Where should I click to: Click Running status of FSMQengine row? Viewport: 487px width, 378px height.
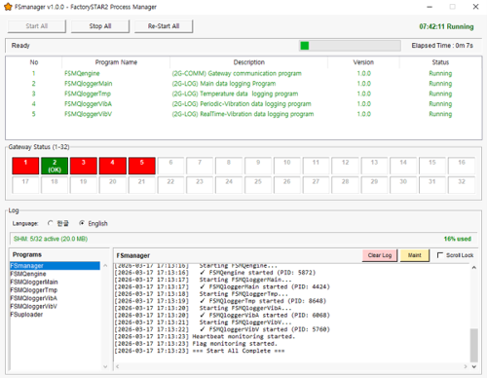440,73
